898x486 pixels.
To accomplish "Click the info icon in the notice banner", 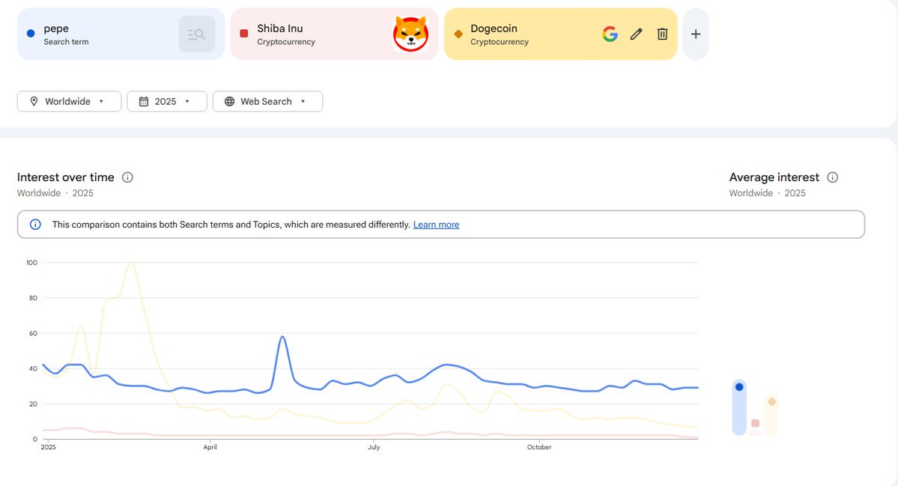I will pos(35,225).
